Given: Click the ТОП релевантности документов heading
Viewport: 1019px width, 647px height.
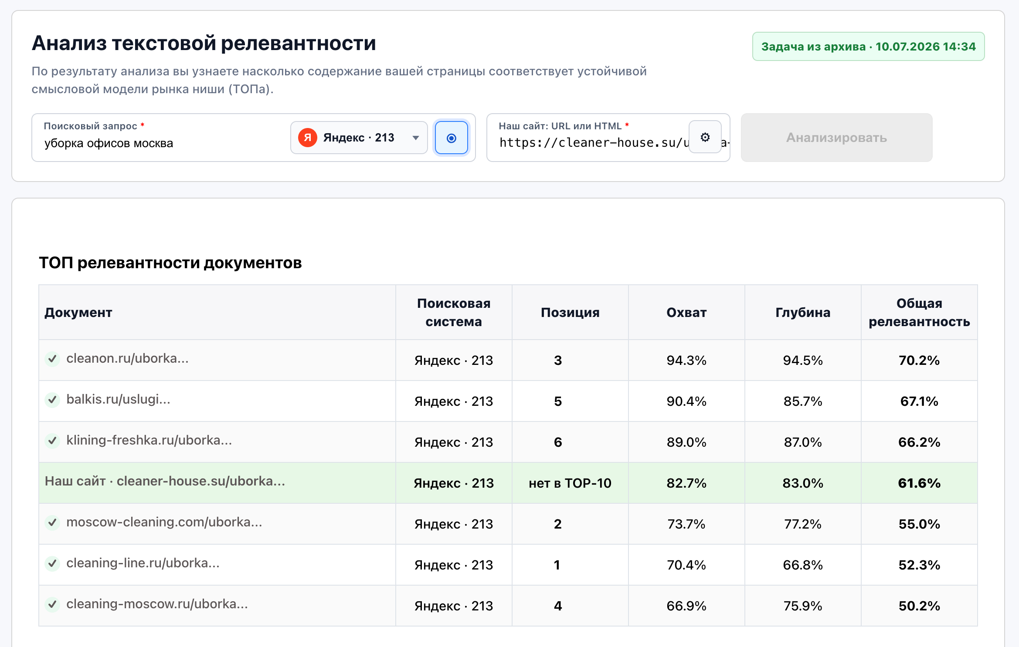Looking at the screenshot, I should tap(170, 263).
